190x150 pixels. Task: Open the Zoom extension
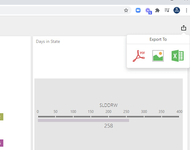tap(138, 10)
